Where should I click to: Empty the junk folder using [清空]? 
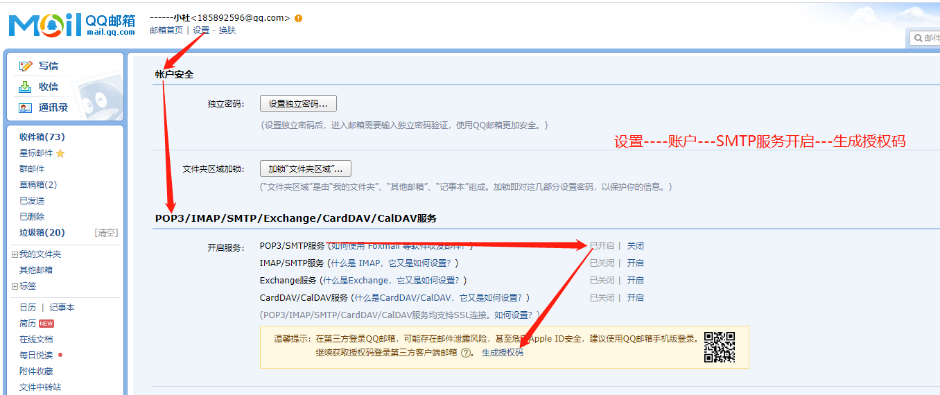pos(106,233)
